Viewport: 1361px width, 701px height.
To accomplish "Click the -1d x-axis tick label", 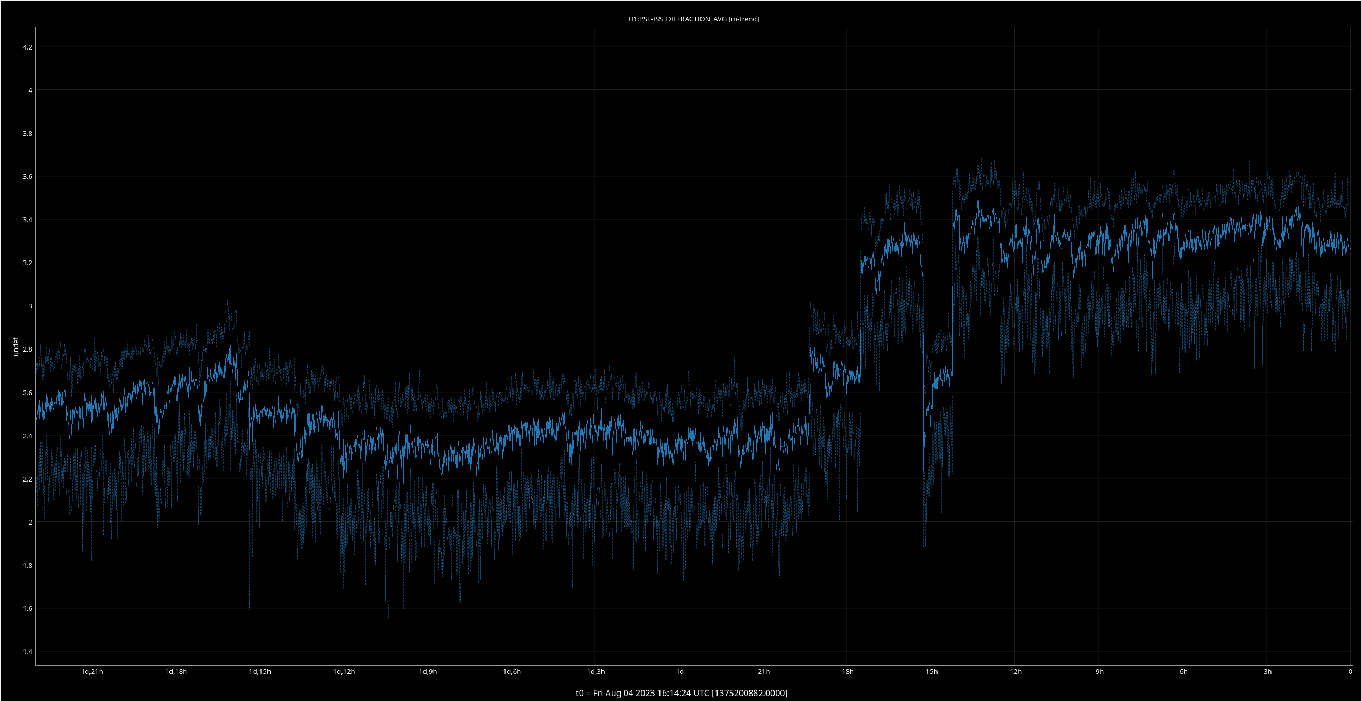I will coord(679,671).
